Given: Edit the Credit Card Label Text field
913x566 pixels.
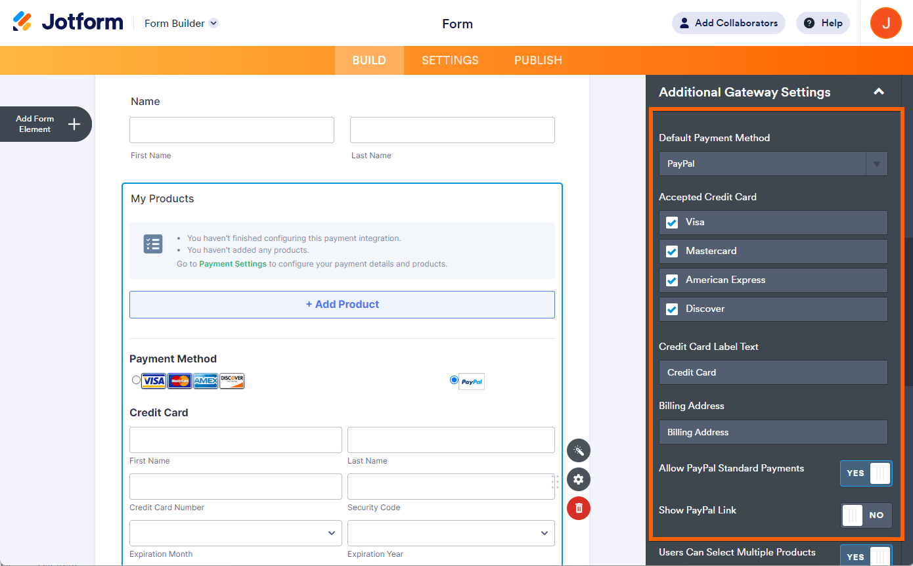Looking at the screenshot, I should coord(773,372).
